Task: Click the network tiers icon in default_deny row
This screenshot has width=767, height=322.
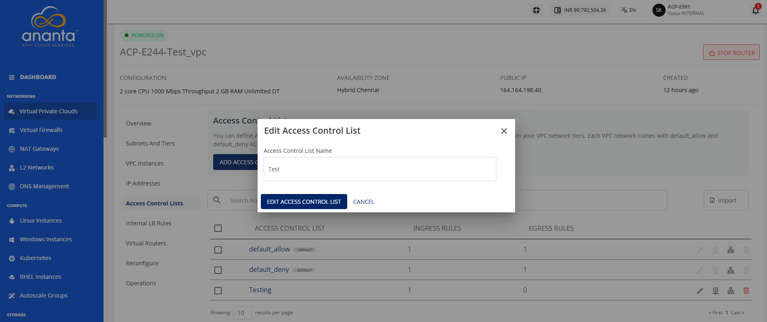Action: click(731, 270)
